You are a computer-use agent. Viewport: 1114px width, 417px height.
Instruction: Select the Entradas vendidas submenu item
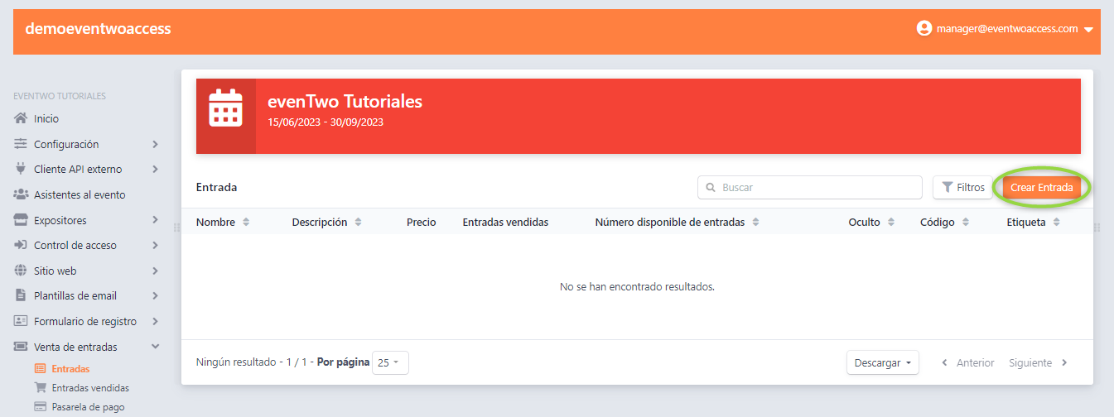[x=90, y=387]
